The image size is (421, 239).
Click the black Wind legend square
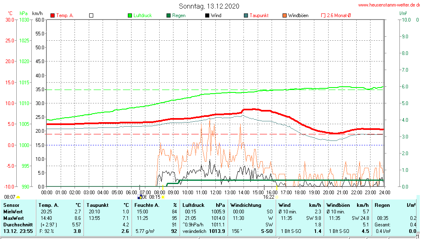[207, 15]
